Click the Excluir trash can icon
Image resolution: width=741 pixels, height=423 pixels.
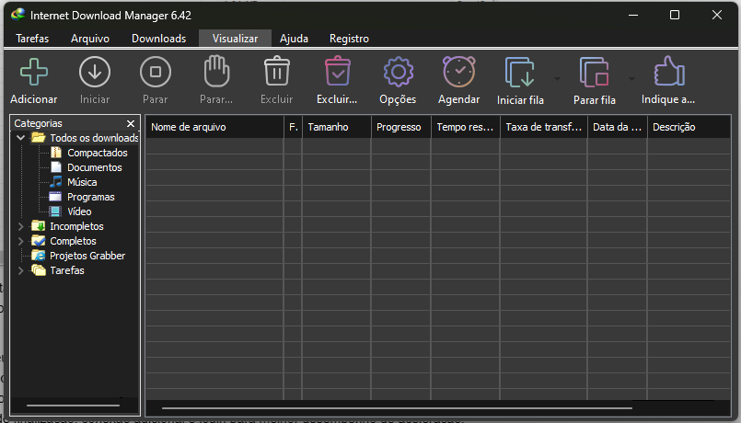point(277,72)
